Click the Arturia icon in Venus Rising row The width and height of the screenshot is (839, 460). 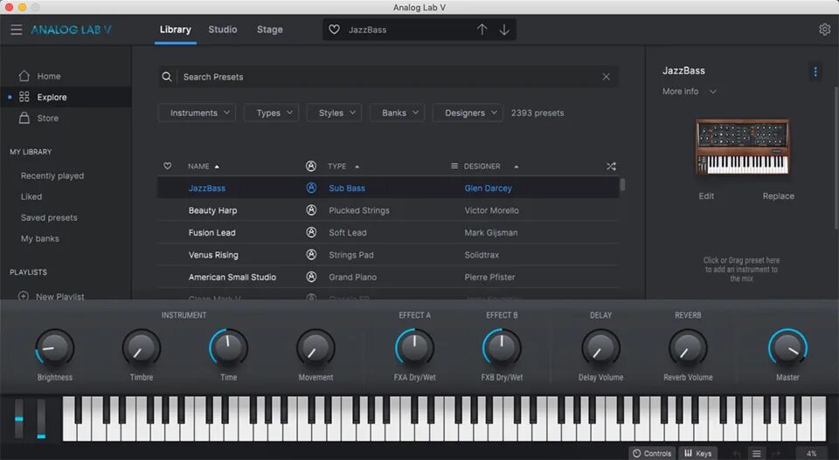[311, 255]
